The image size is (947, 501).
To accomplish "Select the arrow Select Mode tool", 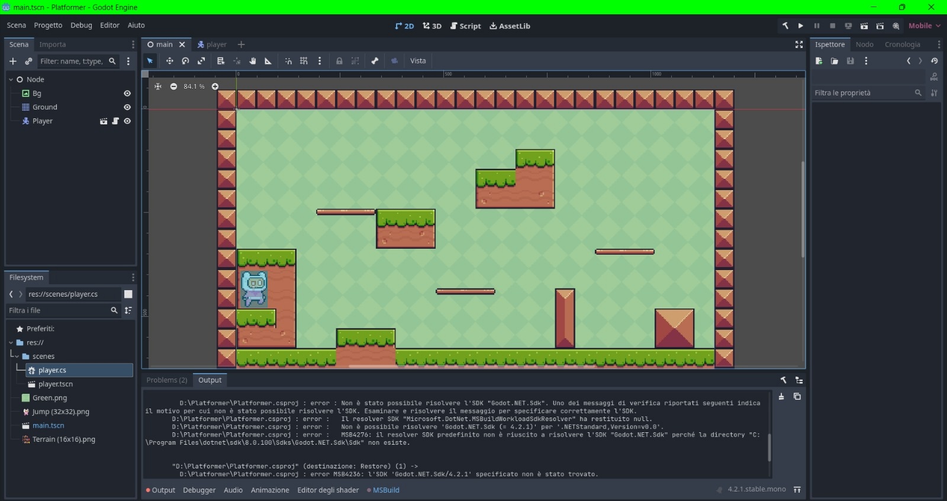I will [150, 61].
